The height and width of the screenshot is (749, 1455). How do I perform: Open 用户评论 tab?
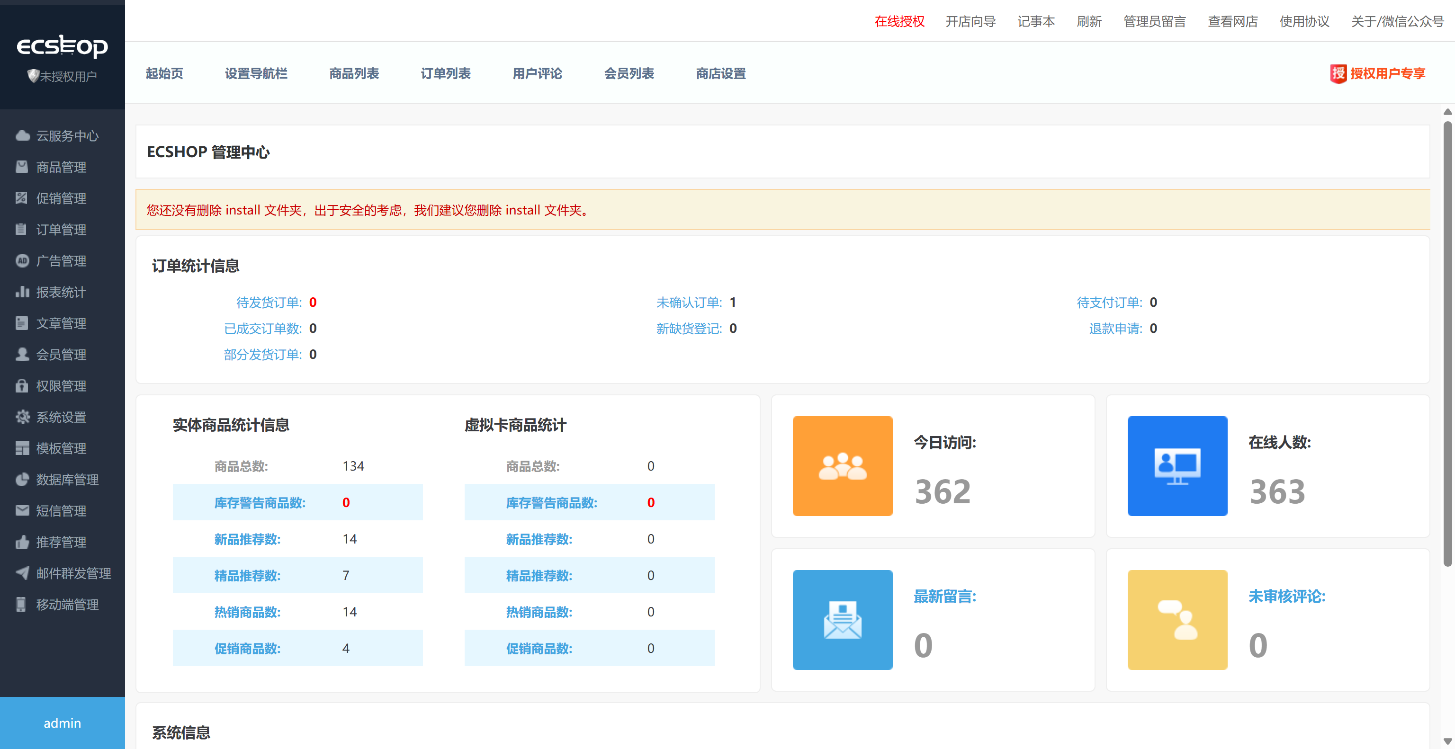[537, 73]
